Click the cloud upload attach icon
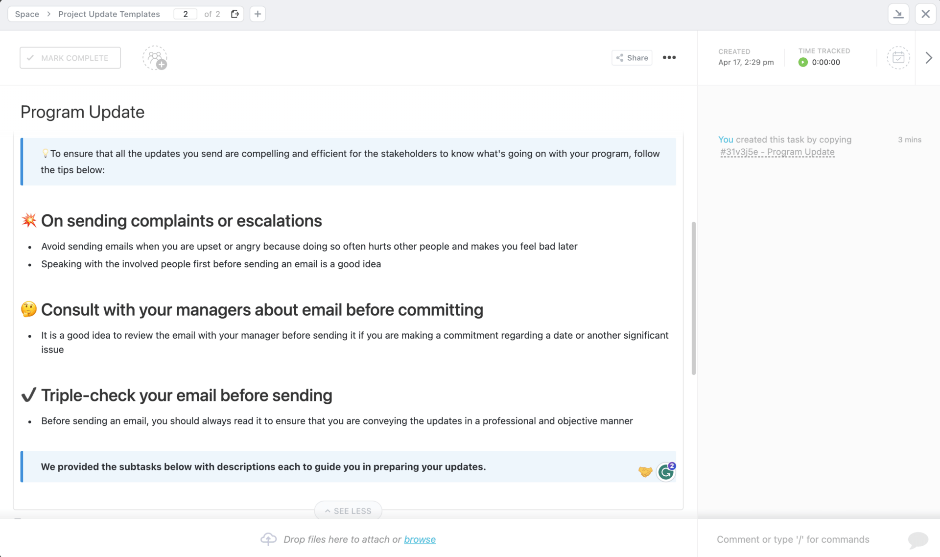This screenshot has width=940, height=557. click(268, 539)
